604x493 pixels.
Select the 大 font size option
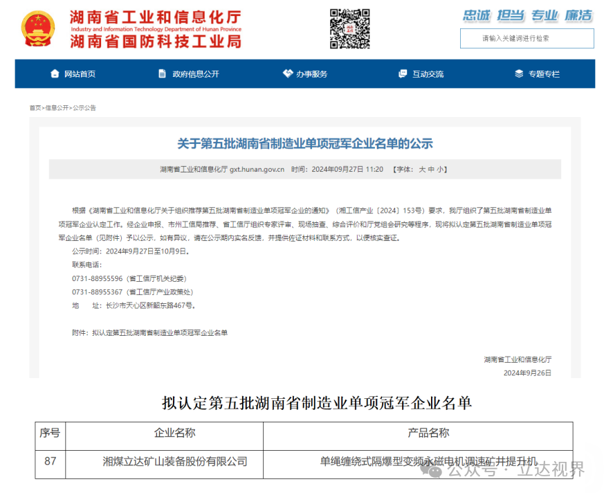pyautogui.click(x=421, y=168)
